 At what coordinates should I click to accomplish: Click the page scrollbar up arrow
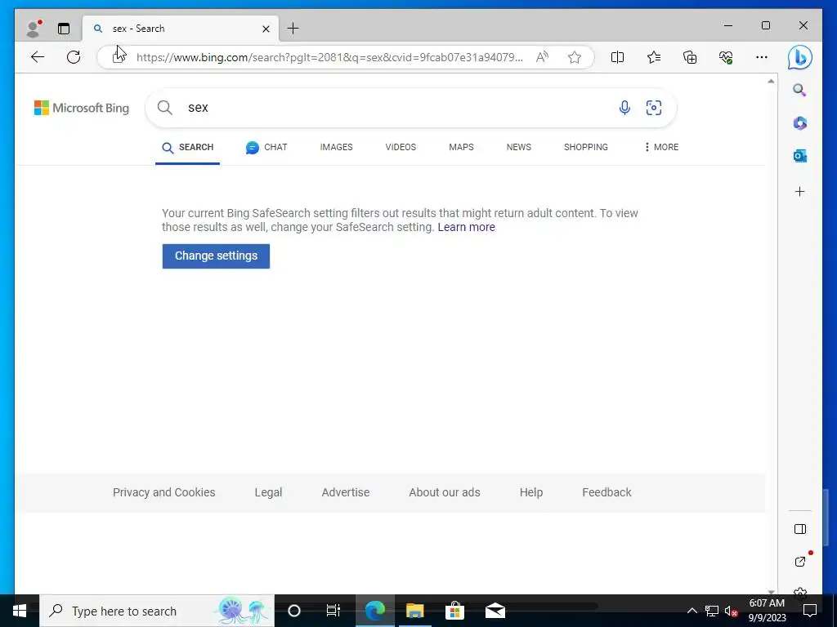(771, 81)
